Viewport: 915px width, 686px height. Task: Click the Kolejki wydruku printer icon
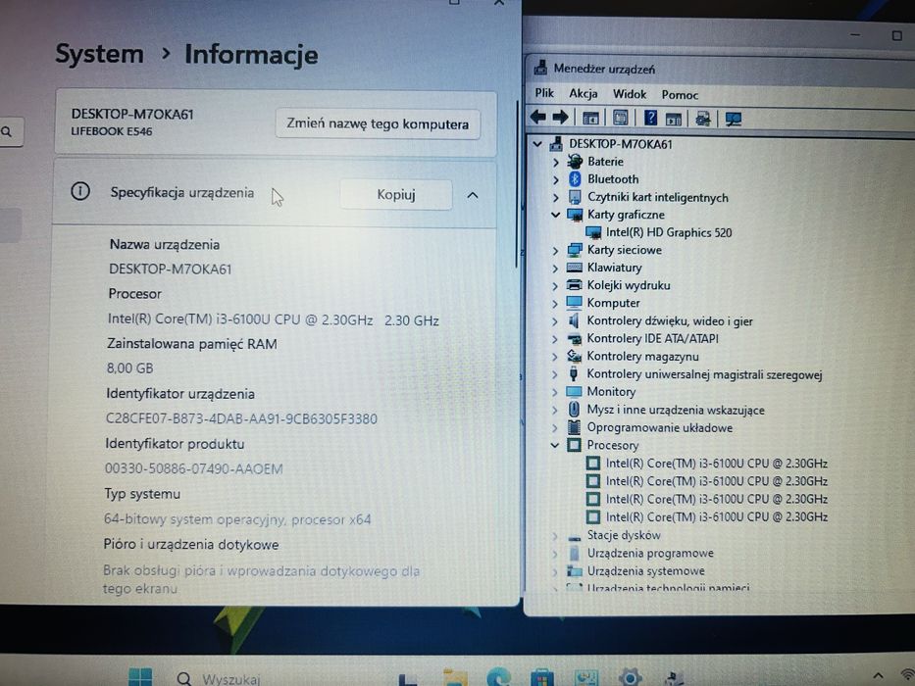575,285
